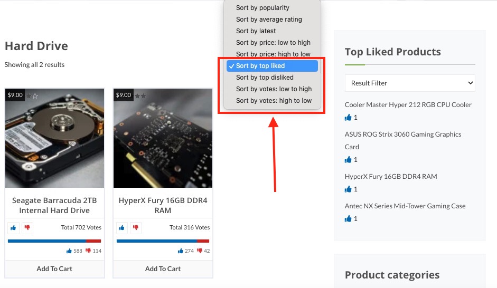497x288 pixels.
Task: Open Seagate Barracuda 2TB Internal Hard Drive title
Action: pos(54,205)
